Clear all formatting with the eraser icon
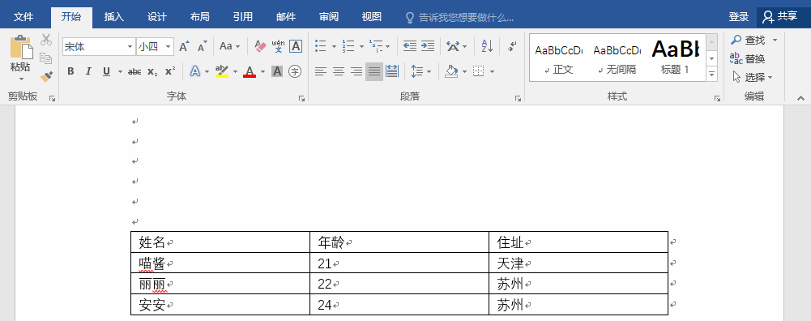The width and height of the screenshot is (811, 321). [x=260, y=46]
